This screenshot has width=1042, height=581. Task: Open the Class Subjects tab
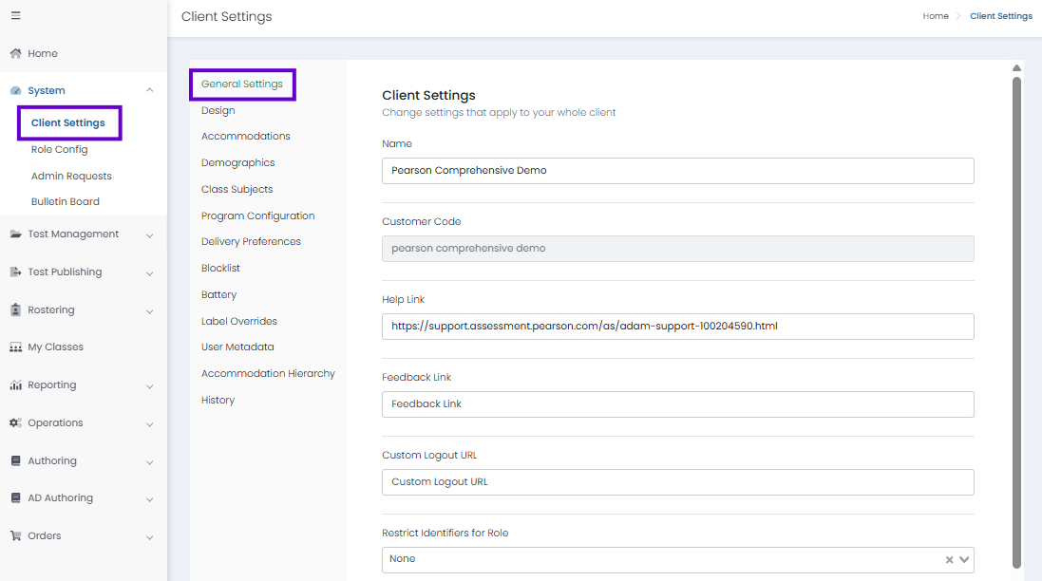pos(237,189)
